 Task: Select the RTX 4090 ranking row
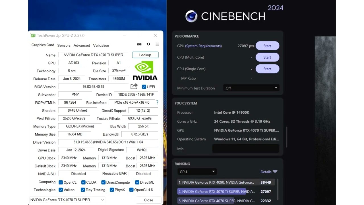coord(226,182)
